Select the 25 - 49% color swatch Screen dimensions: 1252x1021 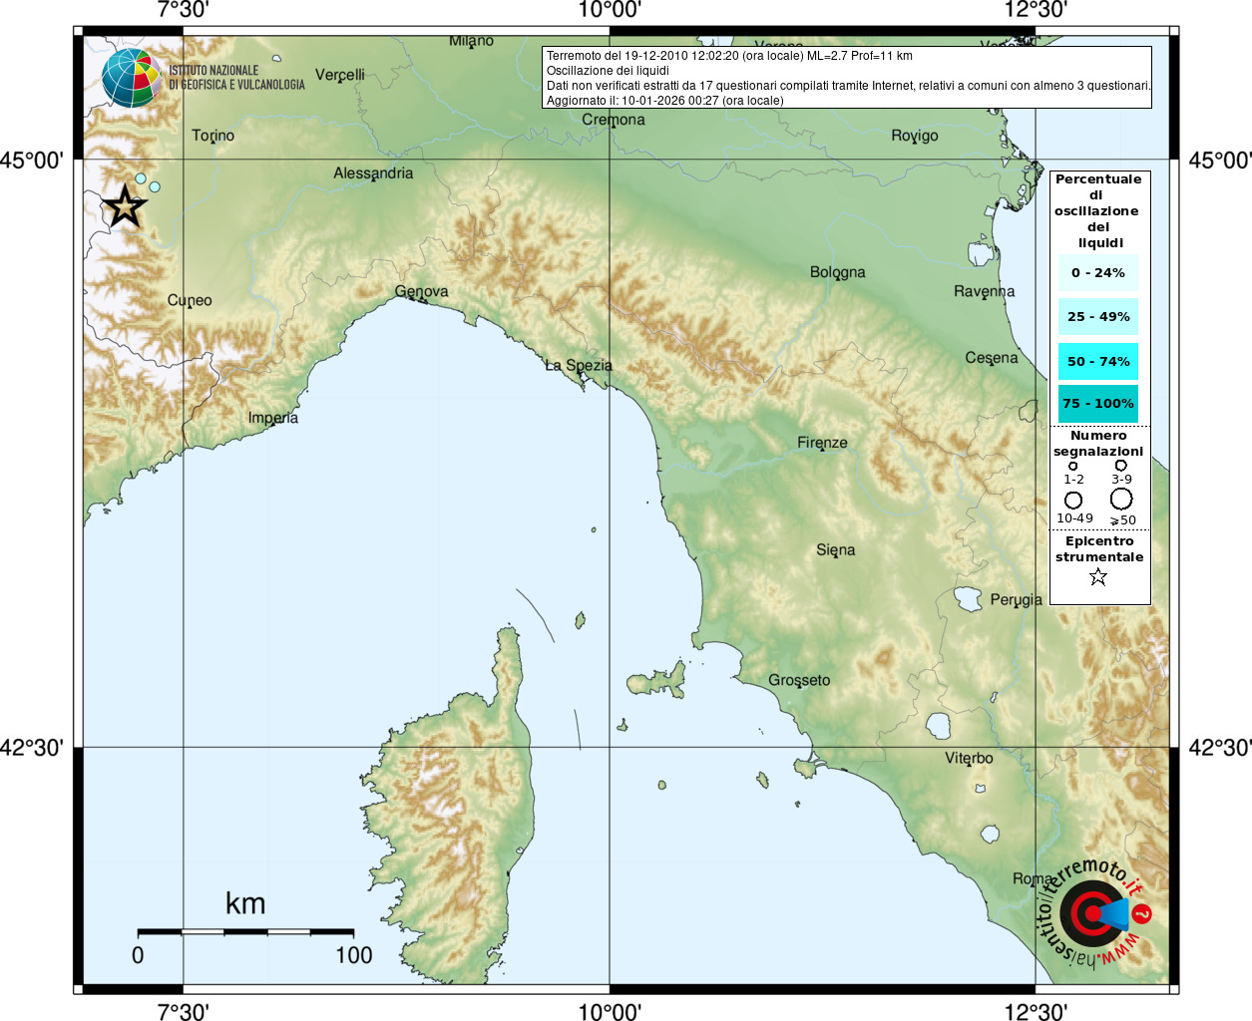click(1098, 316)
